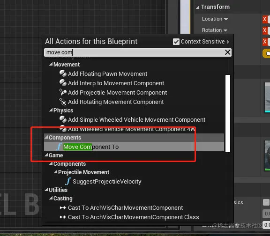This screenshot has width=270, height=236.
Task: Select SuggestProjectileVelocity function
Action: point(107,182)
